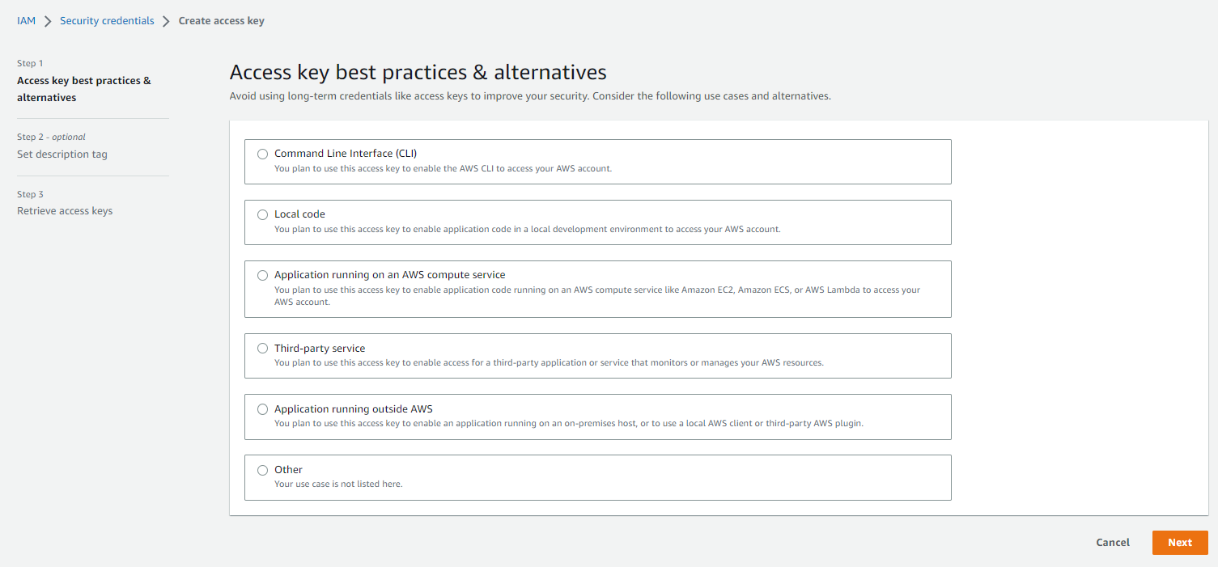This screenshot has height=567, width=1218.
Task: Click Create access key breadcrumb text
Action: (x=221, y=21)
